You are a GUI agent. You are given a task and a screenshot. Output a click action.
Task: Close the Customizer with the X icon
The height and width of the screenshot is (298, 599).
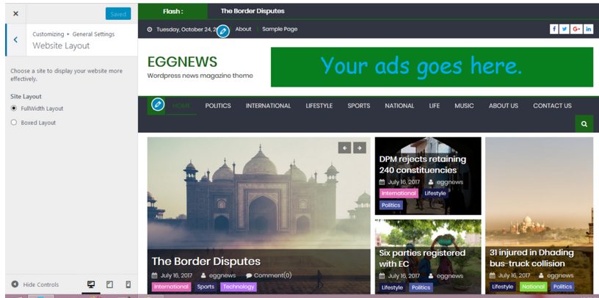(x=15, y=13)
